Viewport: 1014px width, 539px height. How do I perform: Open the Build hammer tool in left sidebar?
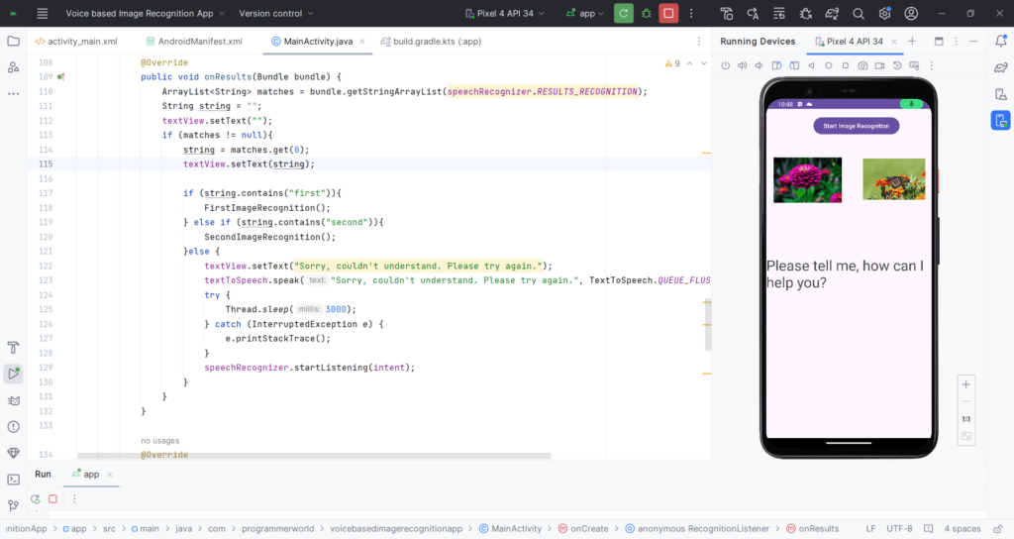pos(13,348)
